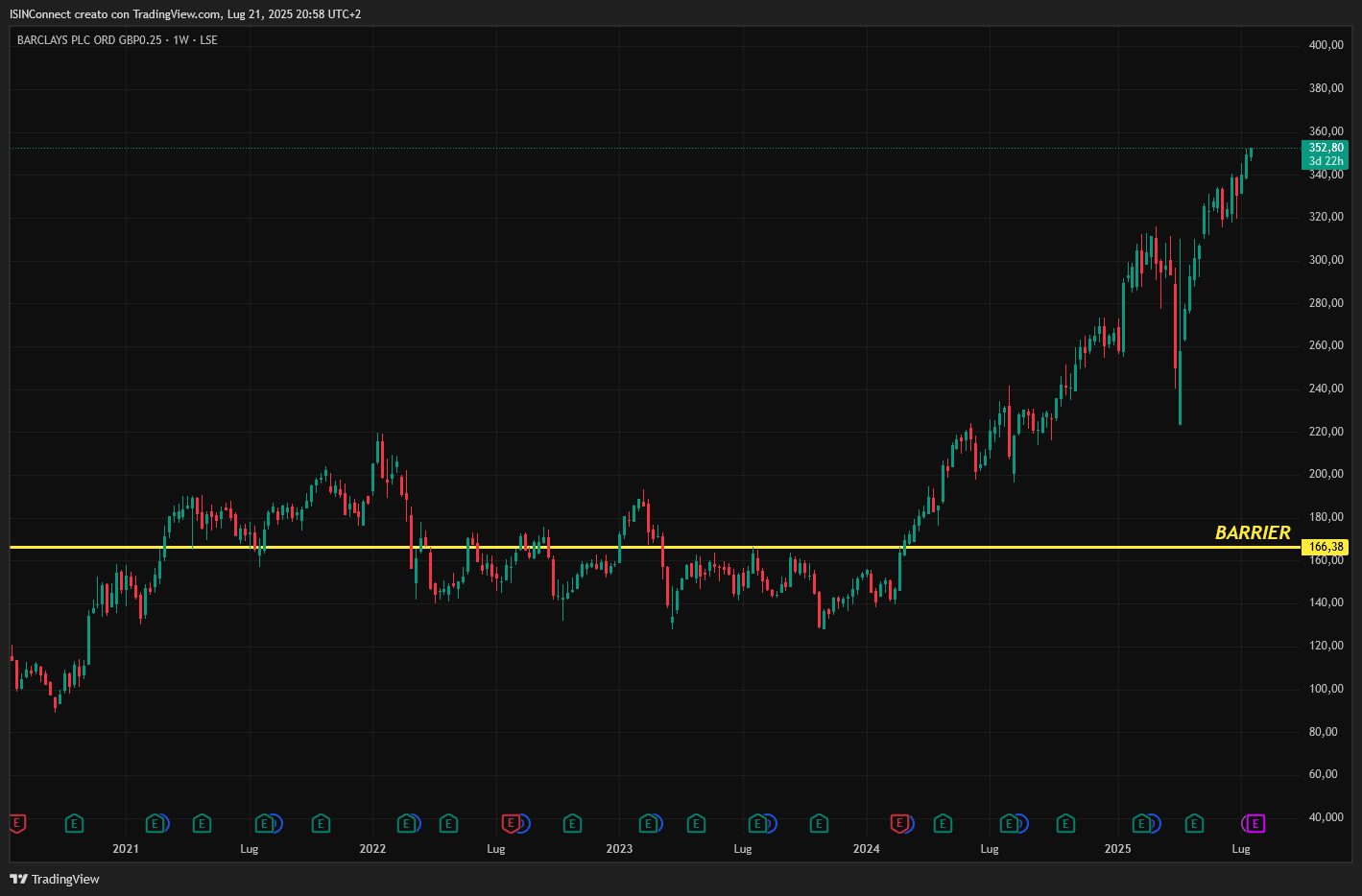The height and width of the screenshot is (896, 1362).
Task: Click the TradingView logo at bottom left
Action: pos(55,879)
